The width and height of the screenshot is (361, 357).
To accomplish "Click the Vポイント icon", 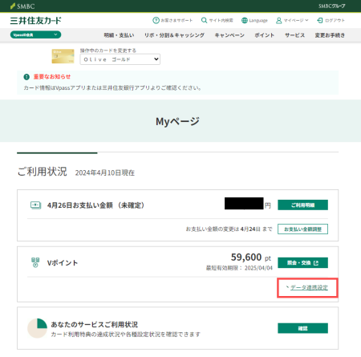I will coord(35,262).
